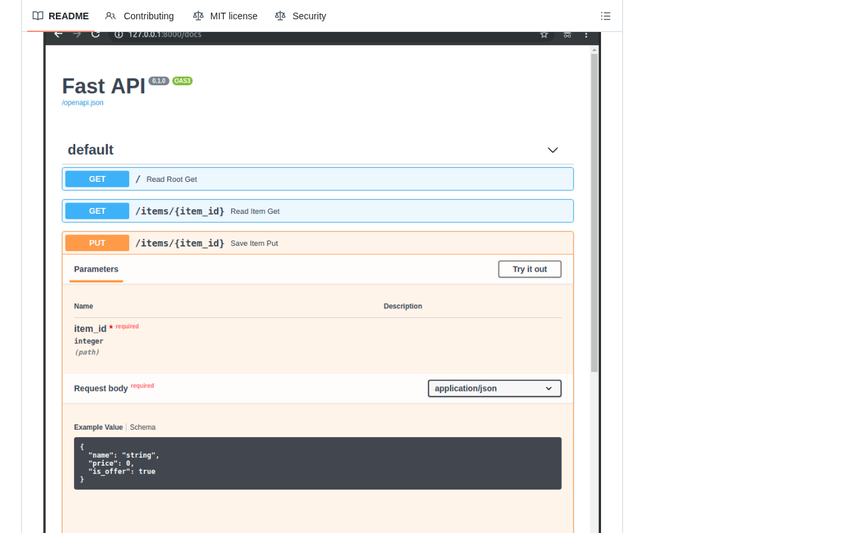Click the Name column header
Viewport: 852px width, 533px height.
[x=83, y=306]
